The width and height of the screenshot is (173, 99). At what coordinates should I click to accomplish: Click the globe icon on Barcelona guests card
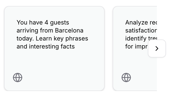click(x=18, y=77)
